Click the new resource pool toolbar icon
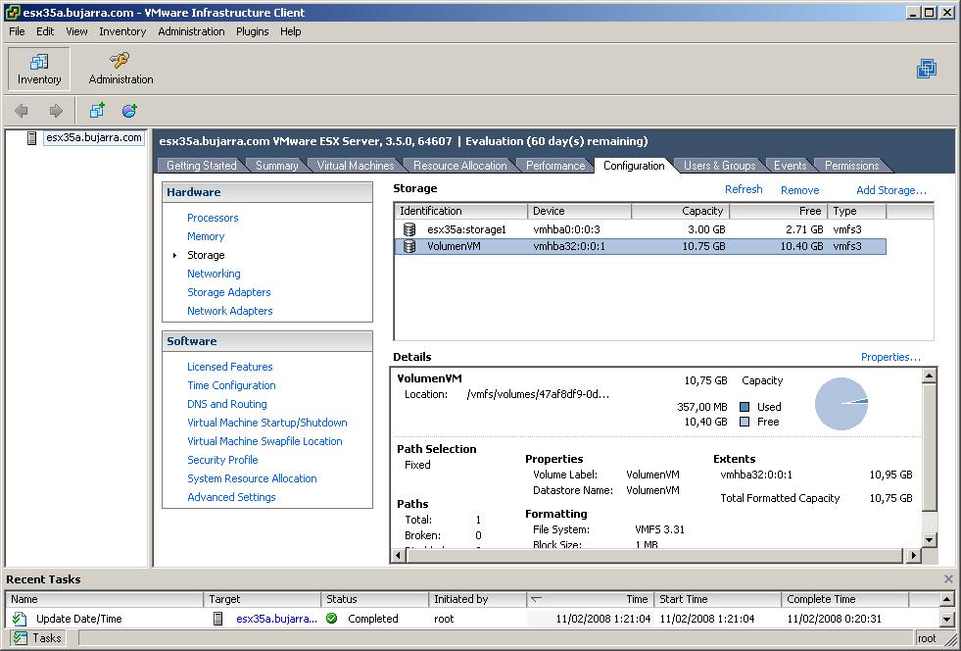 129,111
